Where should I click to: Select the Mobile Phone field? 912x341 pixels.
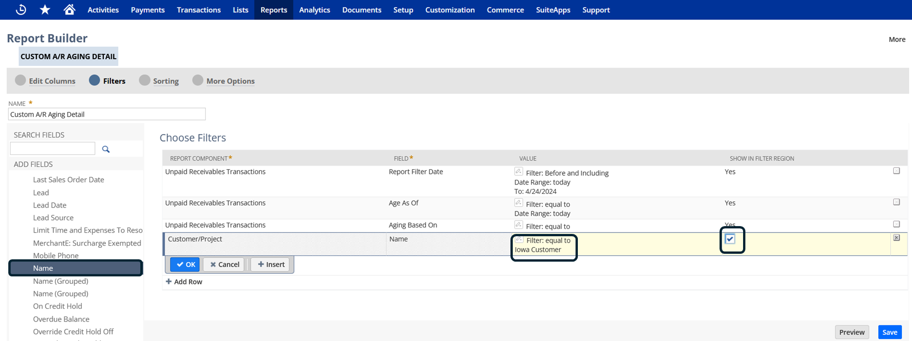click(x=56, y=255)
